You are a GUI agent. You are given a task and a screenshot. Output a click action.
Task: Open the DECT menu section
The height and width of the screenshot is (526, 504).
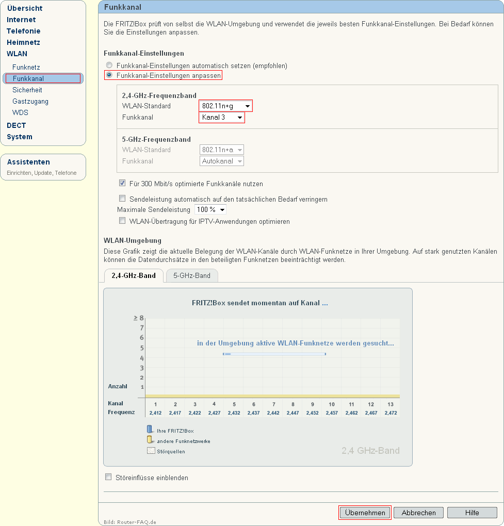click(x=16, y=125)
